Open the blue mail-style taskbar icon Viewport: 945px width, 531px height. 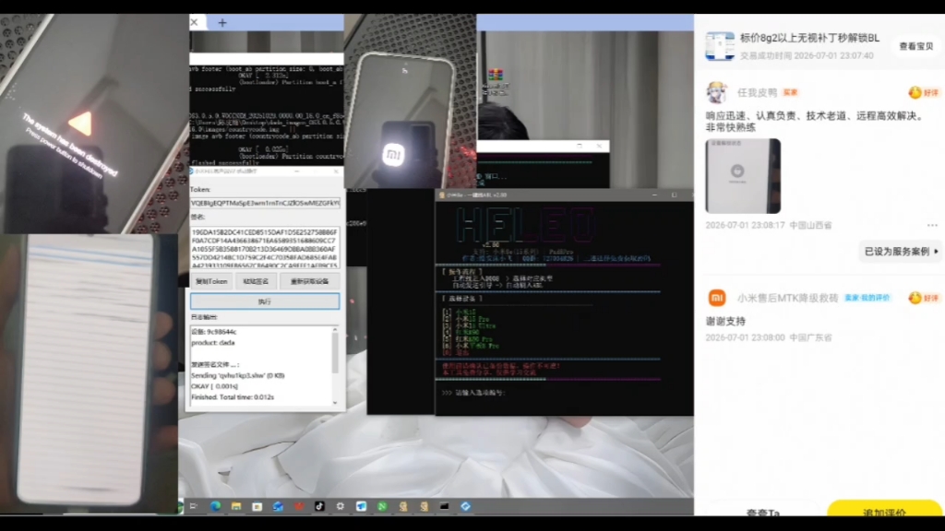278,506
